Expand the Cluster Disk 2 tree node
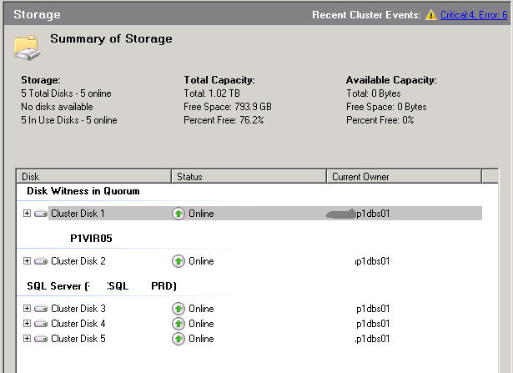Image resolution: width=513 pixels, height=373 pixels. tap(28, 261)
